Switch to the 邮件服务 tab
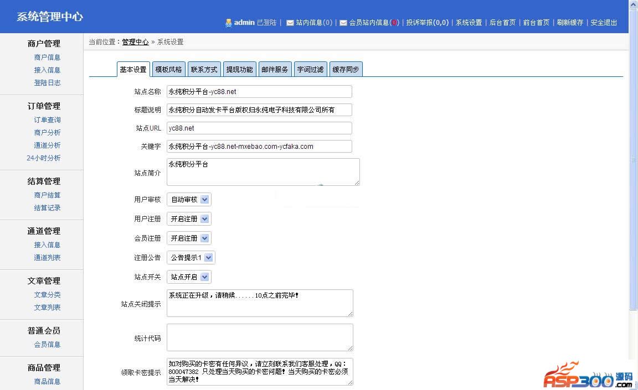Viewport: 638px width, 390px height. [275, 69]
